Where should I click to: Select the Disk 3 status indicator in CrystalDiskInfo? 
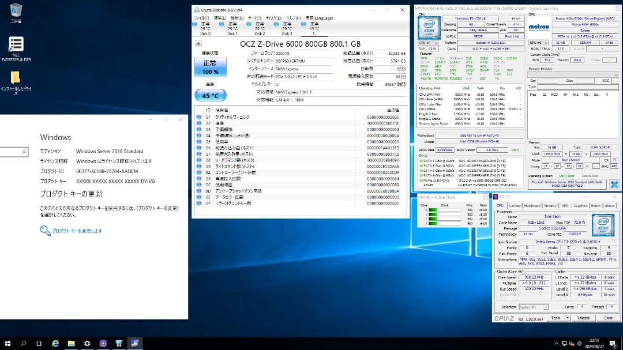pyautogui.click(x=275, y=25)
